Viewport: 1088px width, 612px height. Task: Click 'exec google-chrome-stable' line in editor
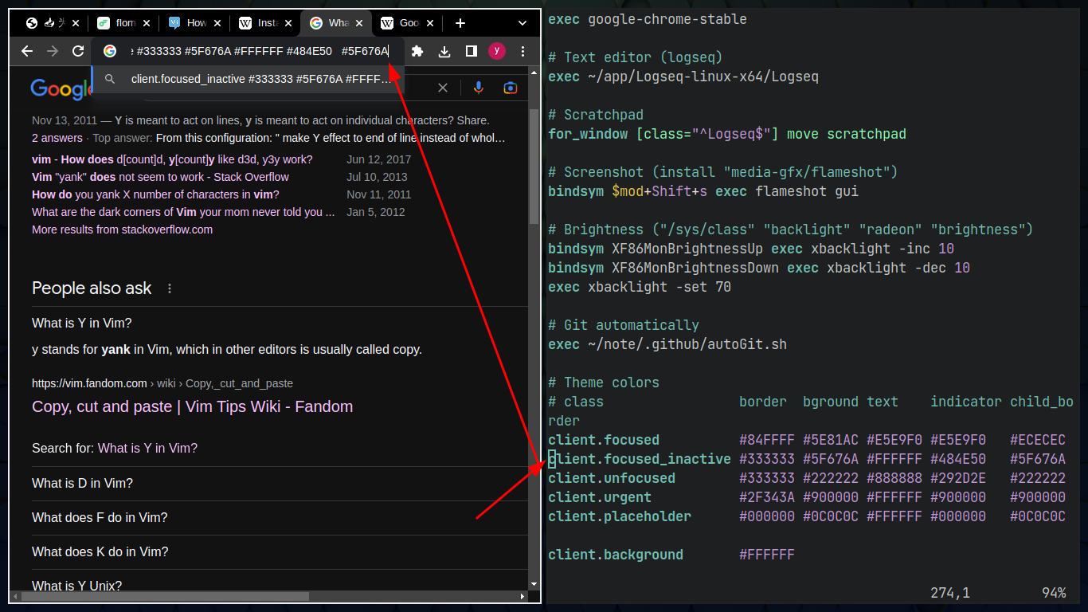pyautogui.click(x=648, y=19)
